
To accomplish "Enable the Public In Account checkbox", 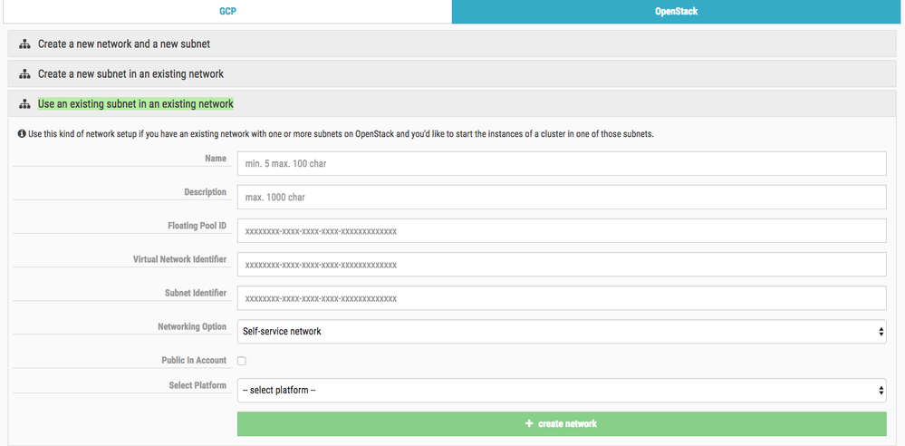I will [x=242, y=361].
